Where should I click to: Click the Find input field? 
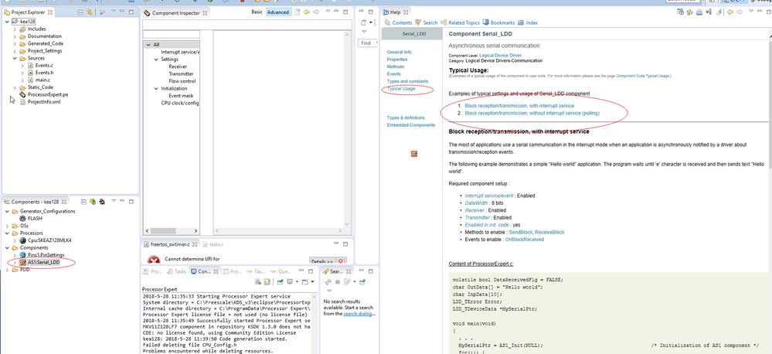[x=369, y=43]
